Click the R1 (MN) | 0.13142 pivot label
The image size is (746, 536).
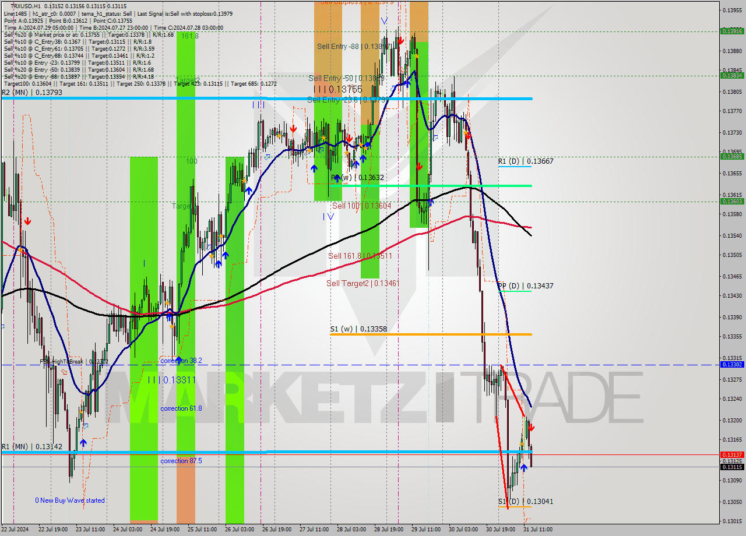(x=32, y=446)
